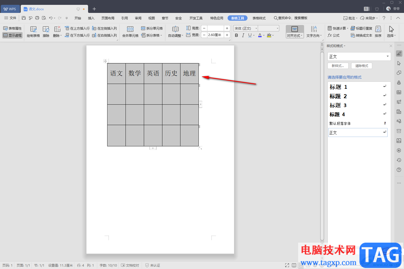Screen dimensions: 404x269
Task: Click the print icon in quick access toolbar
Action: coord(37,18)
